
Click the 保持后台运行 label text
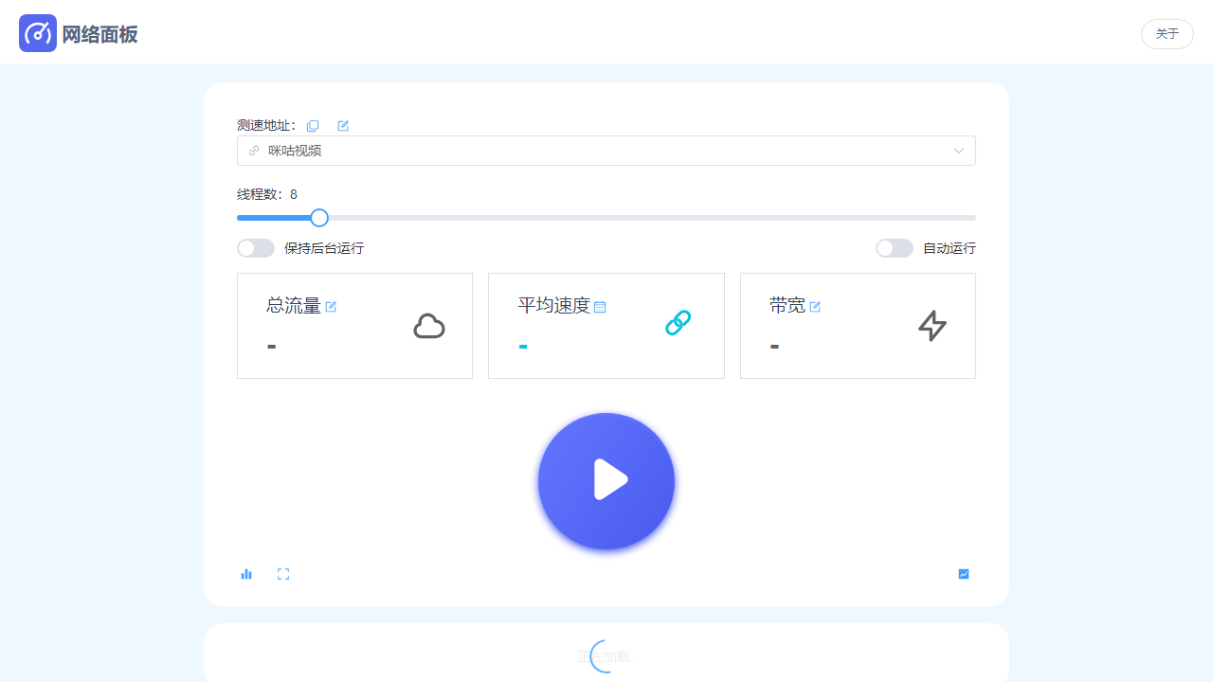point(324,248)
